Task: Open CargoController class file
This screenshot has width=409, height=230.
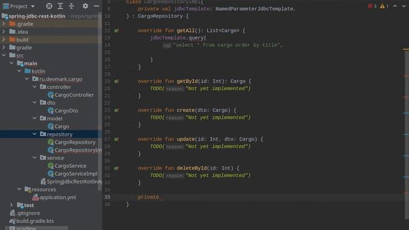Action: point(74,95)
